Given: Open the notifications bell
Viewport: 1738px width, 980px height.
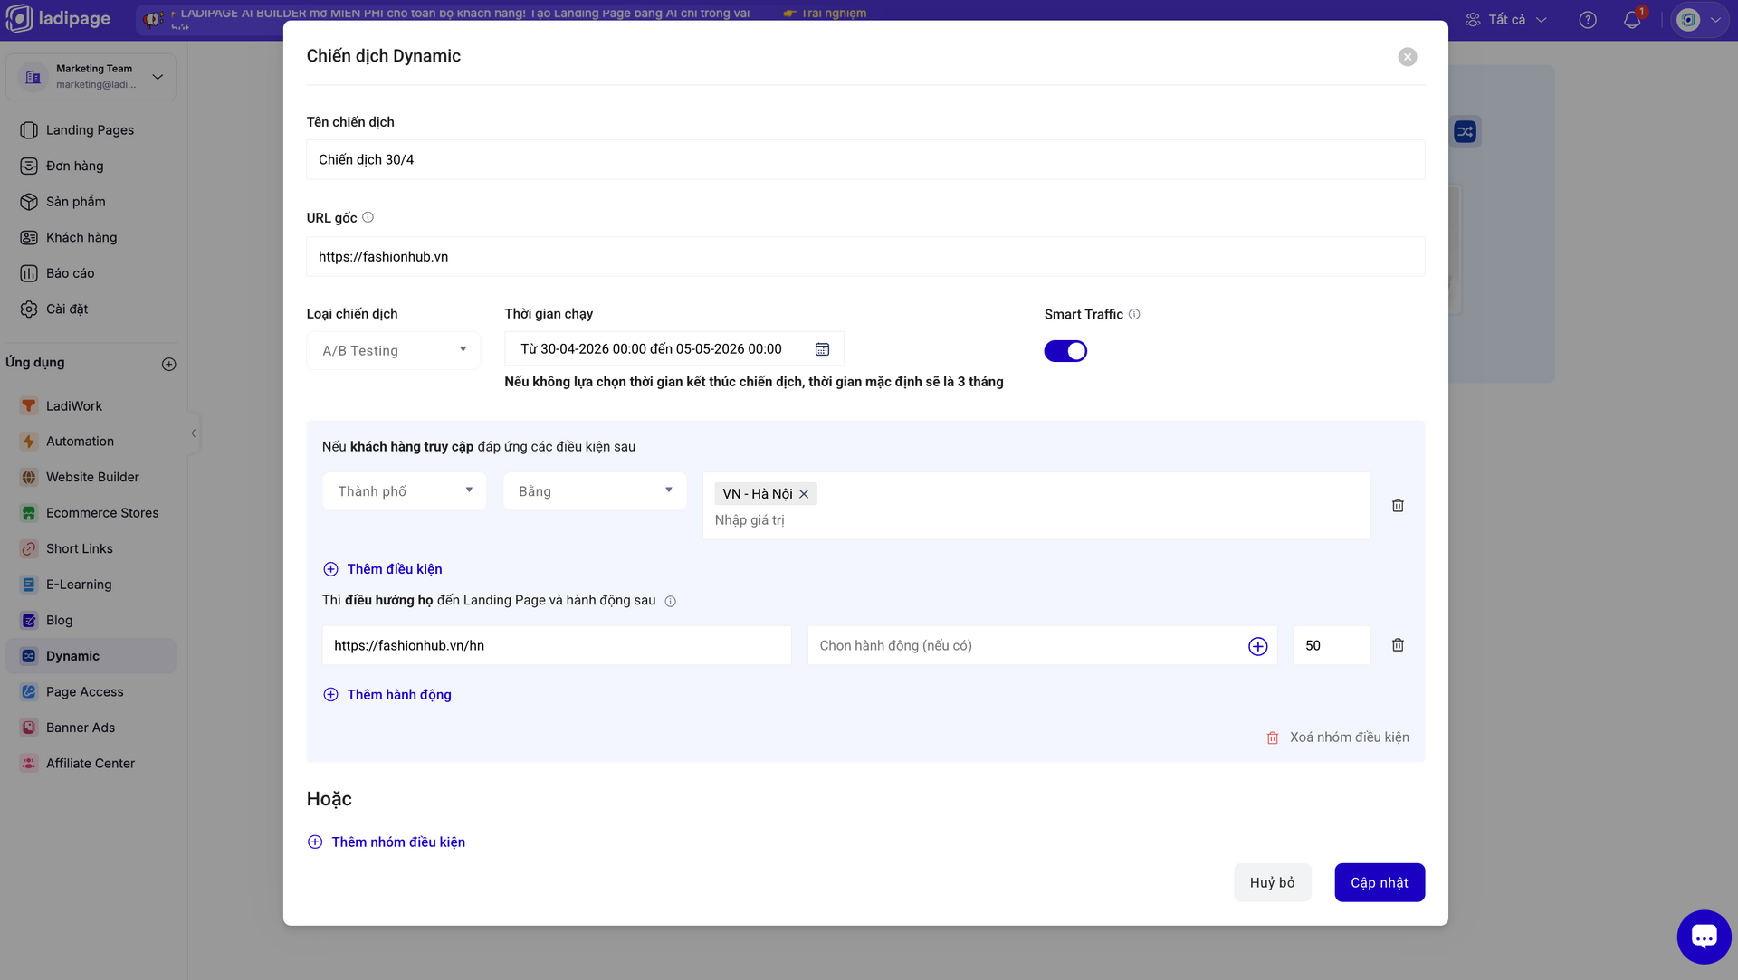Looking at the screenshot, I should 1631,20.
